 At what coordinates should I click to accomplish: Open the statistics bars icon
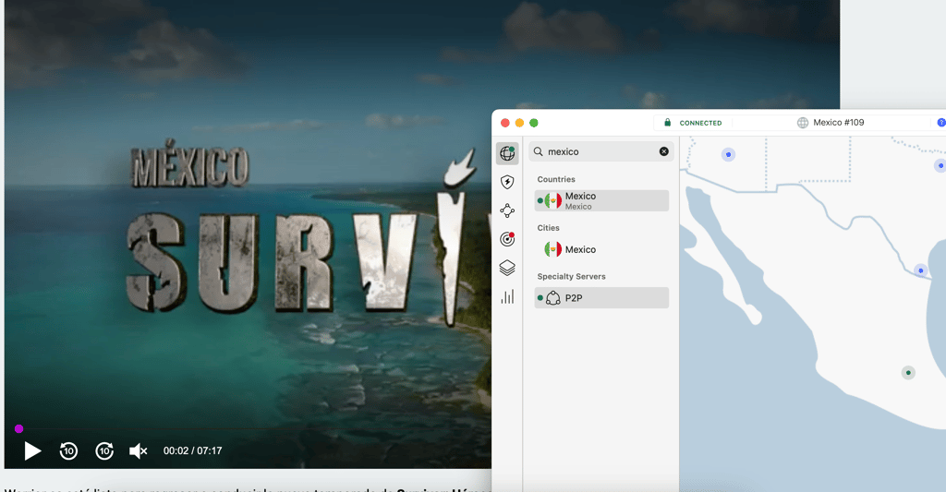tap(507, 296)
